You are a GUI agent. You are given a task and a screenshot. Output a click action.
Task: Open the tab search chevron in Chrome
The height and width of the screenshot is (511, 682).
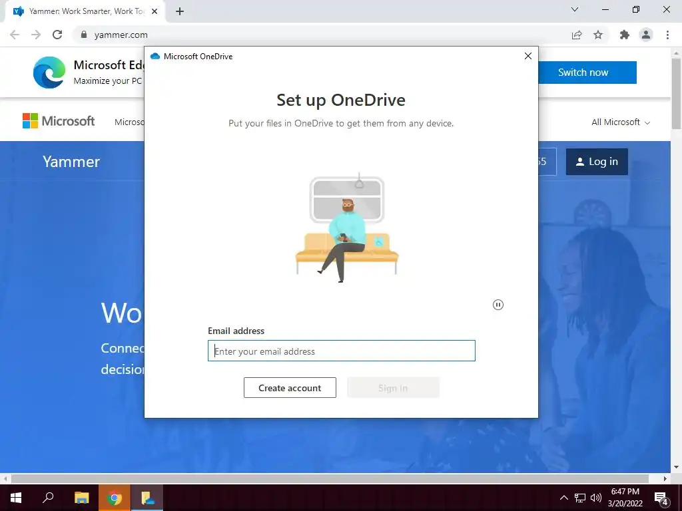[x=575, y=9]
